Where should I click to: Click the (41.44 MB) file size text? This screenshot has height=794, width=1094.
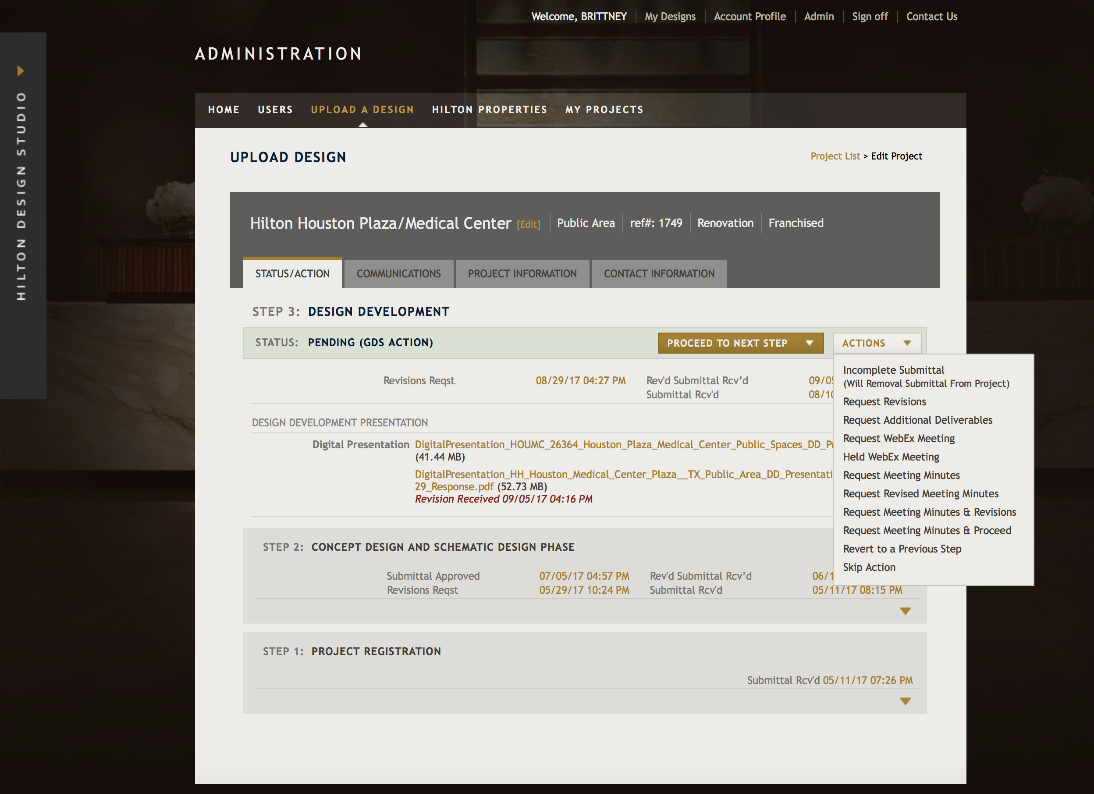pyautogui.click(x=440, y=457)
